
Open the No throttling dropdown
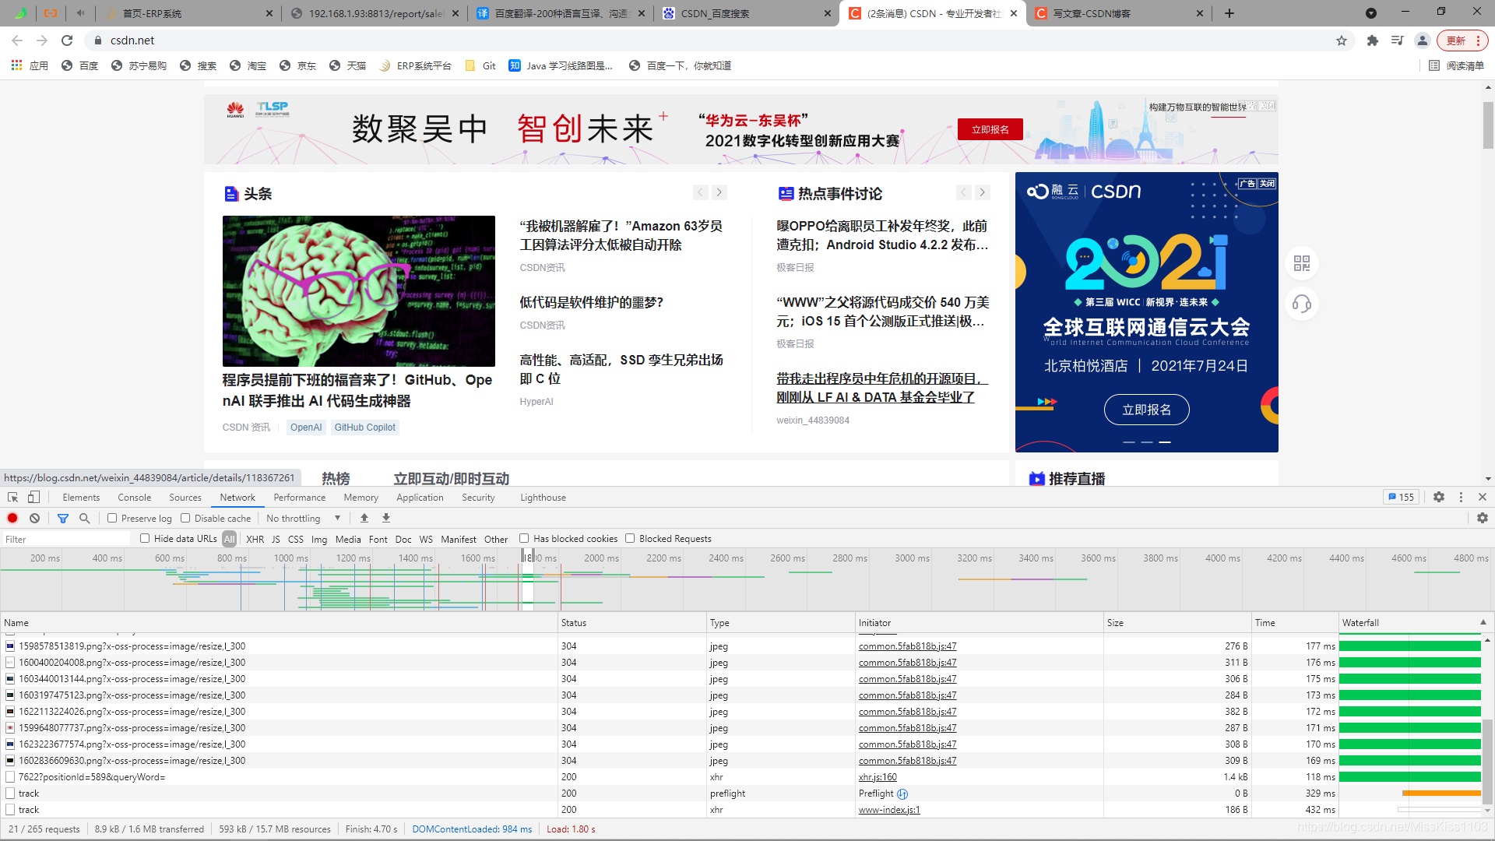coord(304,517)
